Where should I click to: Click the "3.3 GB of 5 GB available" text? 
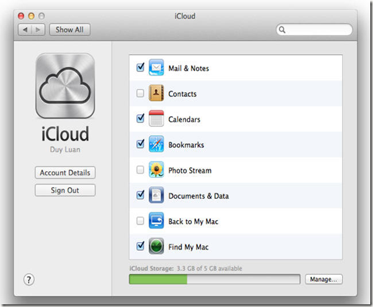pos(209,268)
